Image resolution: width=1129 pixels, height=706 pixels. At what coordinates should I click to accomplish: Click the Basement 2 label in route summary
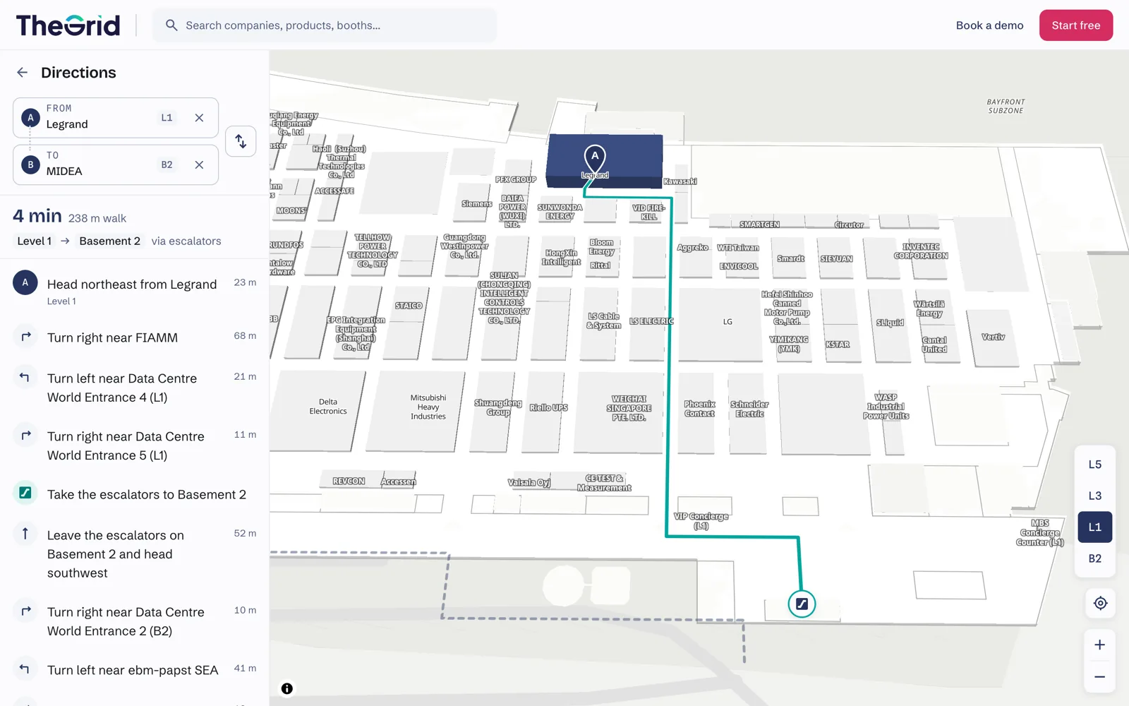[109, 241]
